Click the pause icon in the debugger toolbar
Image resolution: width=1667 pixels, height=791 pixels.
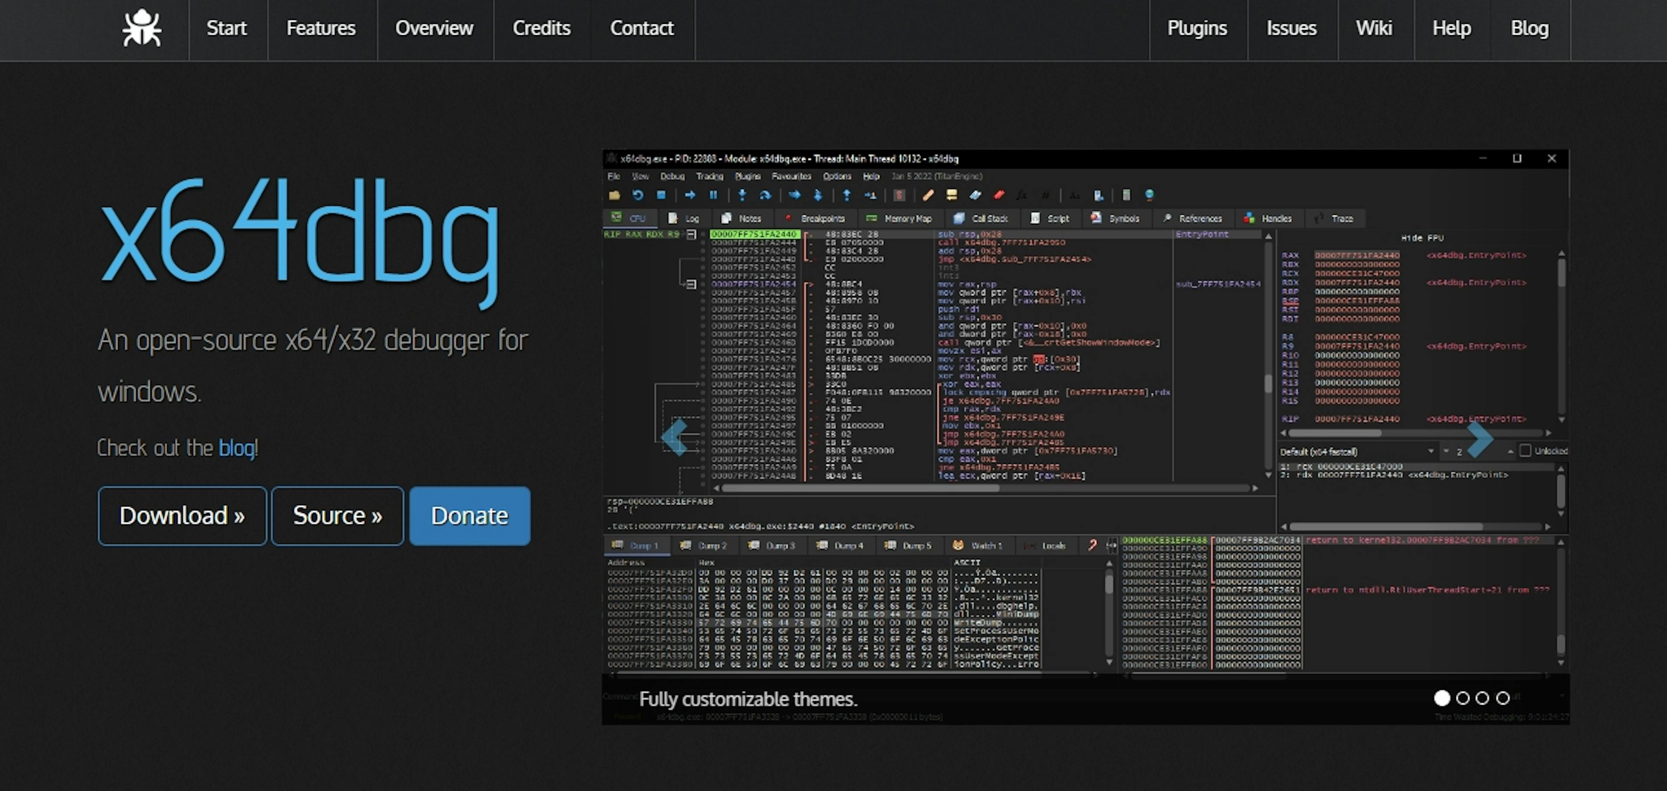tap(713, 195)
